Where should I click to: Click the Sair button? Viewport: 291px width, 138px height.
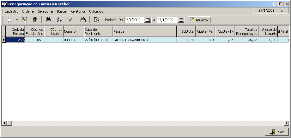coord(277,132)
